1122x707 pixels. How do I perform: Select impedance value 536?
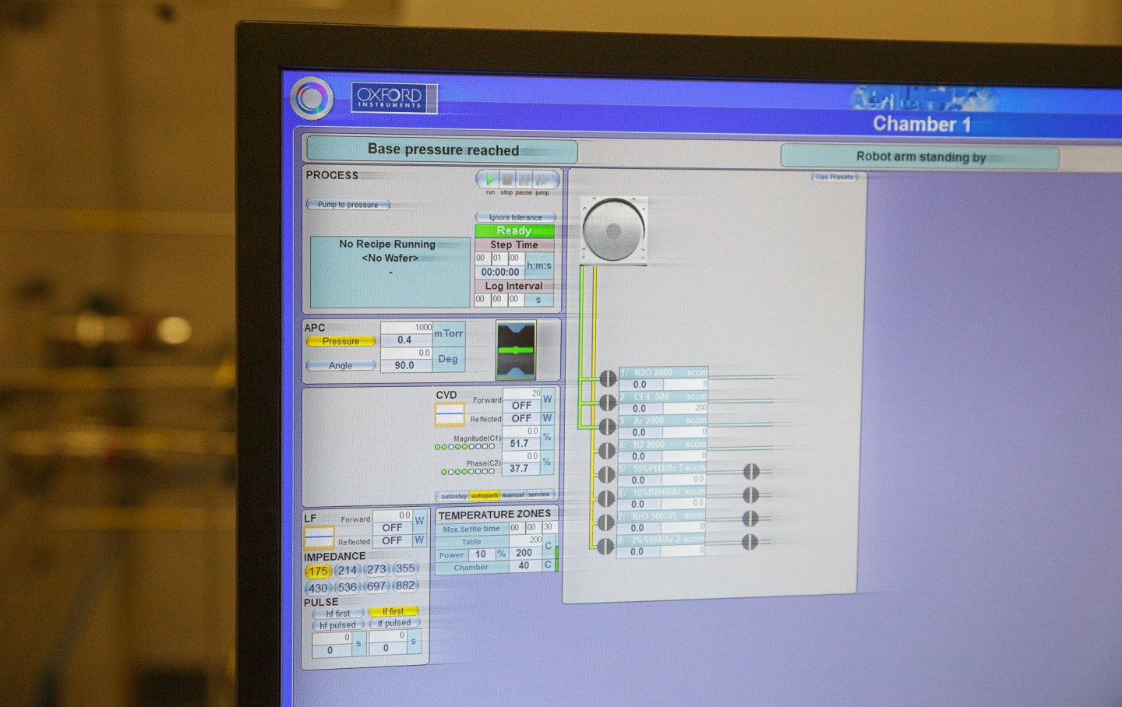pyautogui.click(x=348, y=587)
